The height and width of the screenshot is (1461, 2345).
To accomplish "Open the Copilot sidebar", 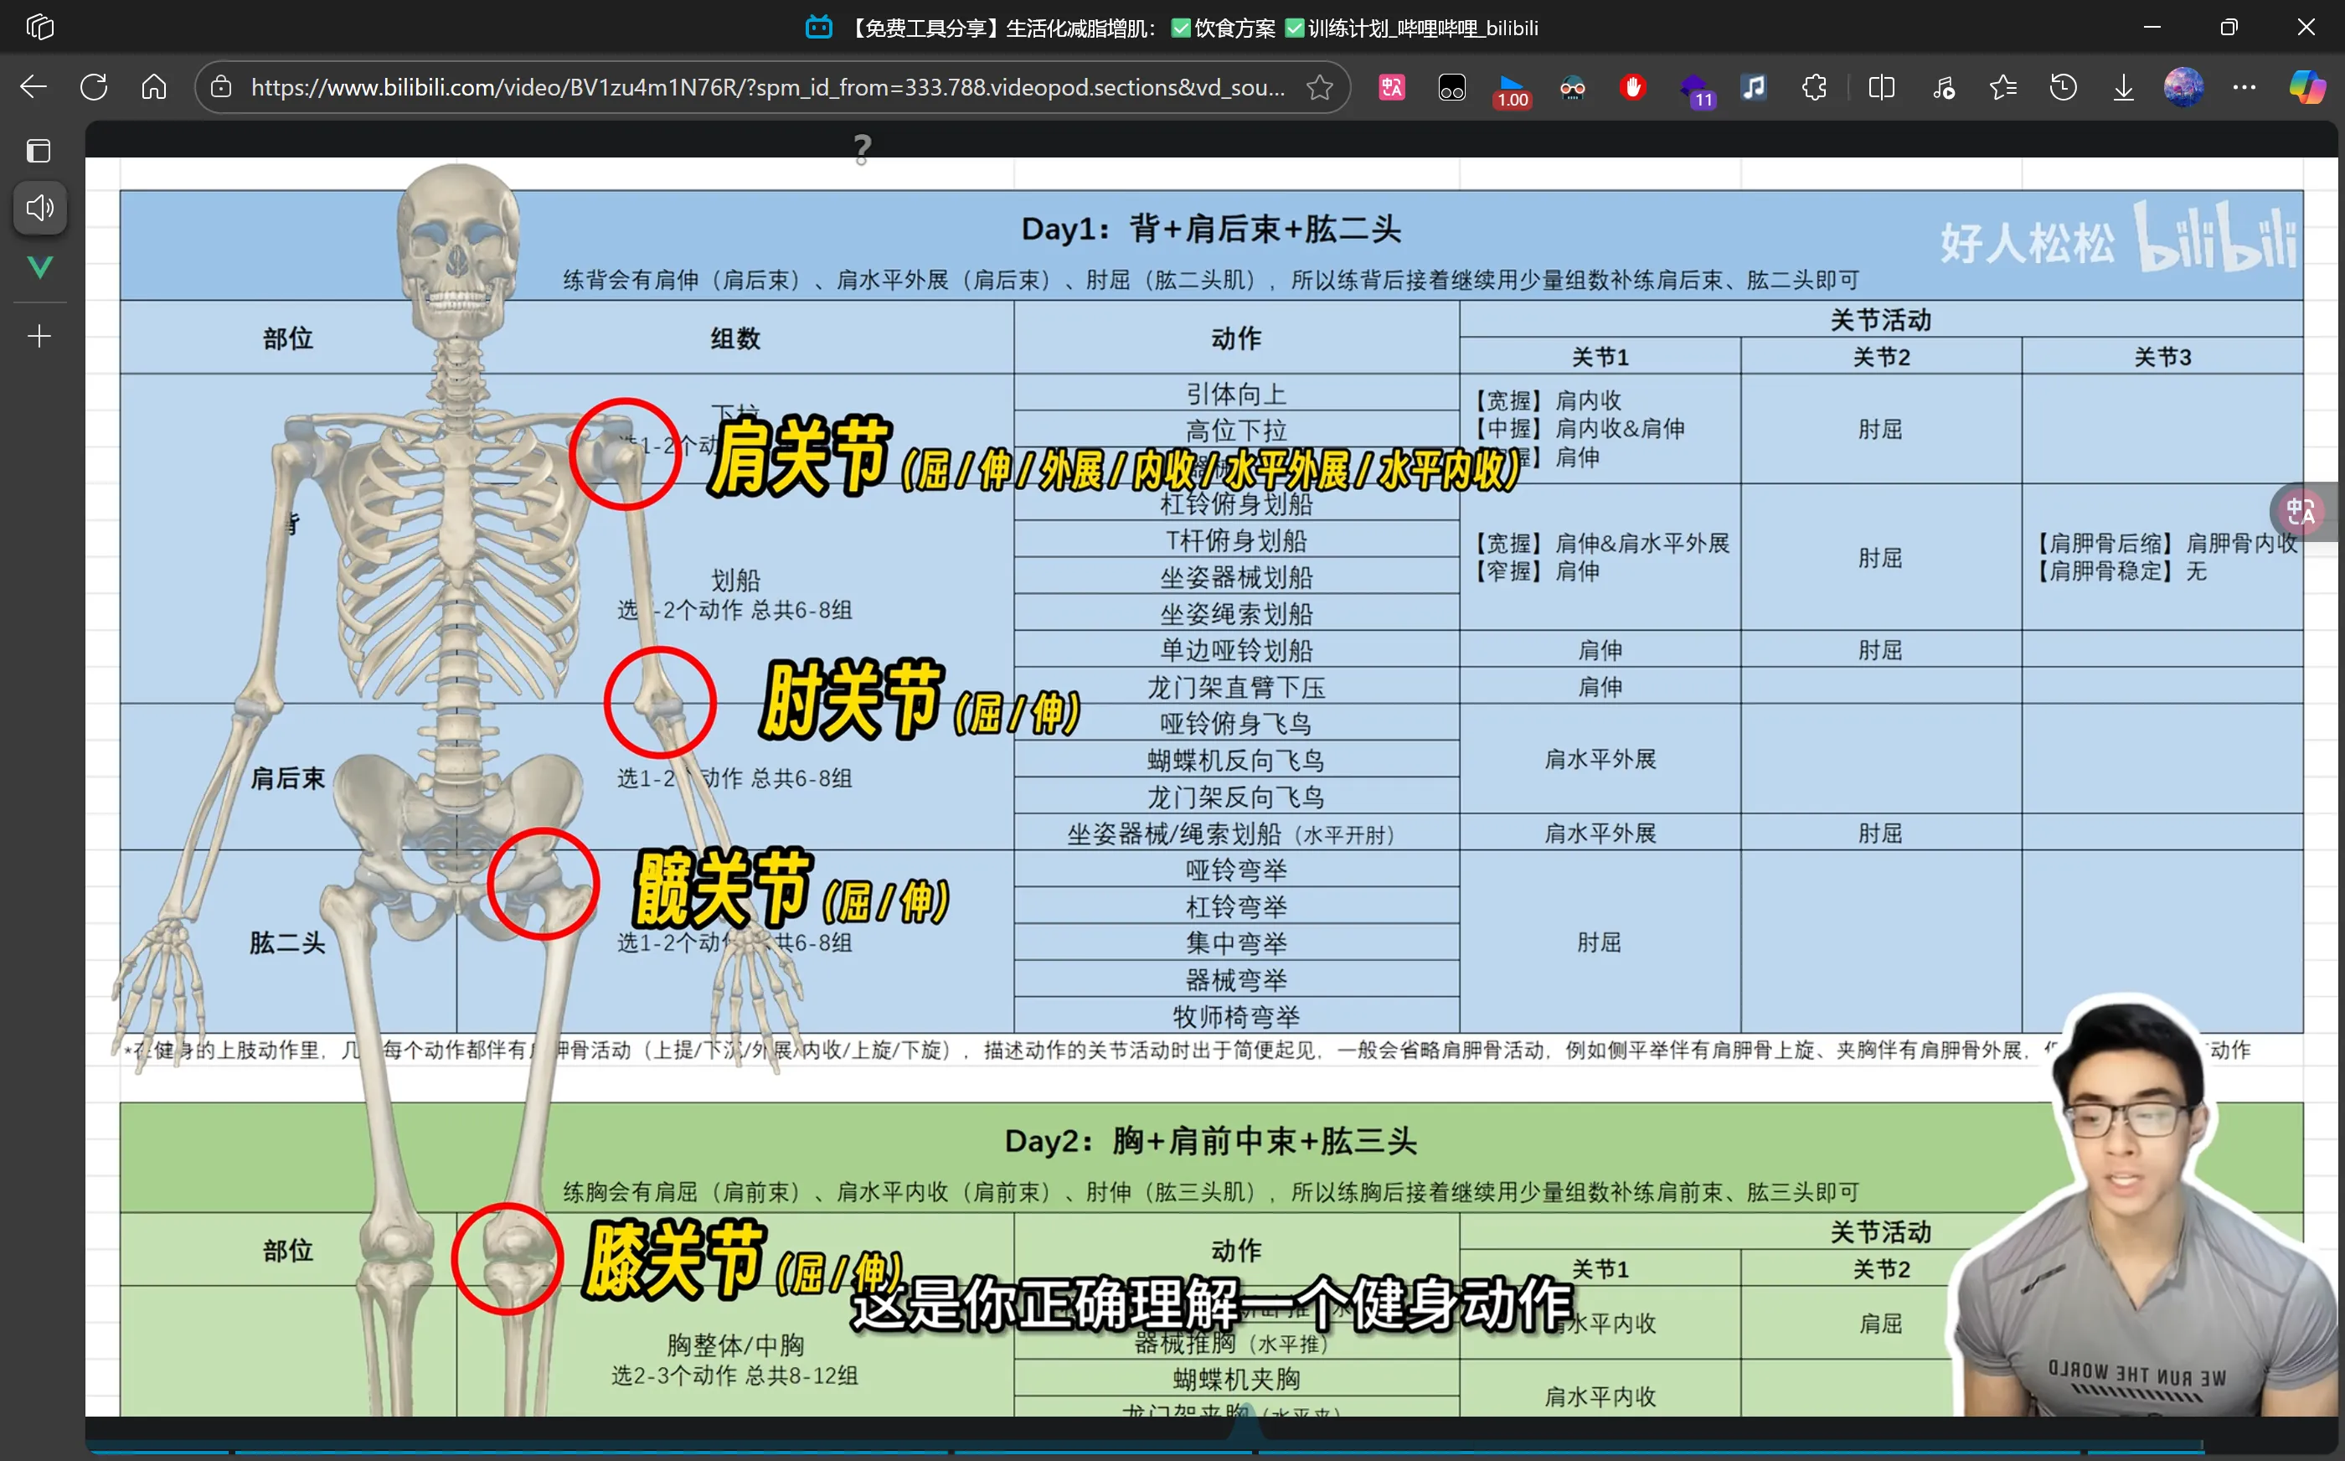I will click(x=2307, y=88).
